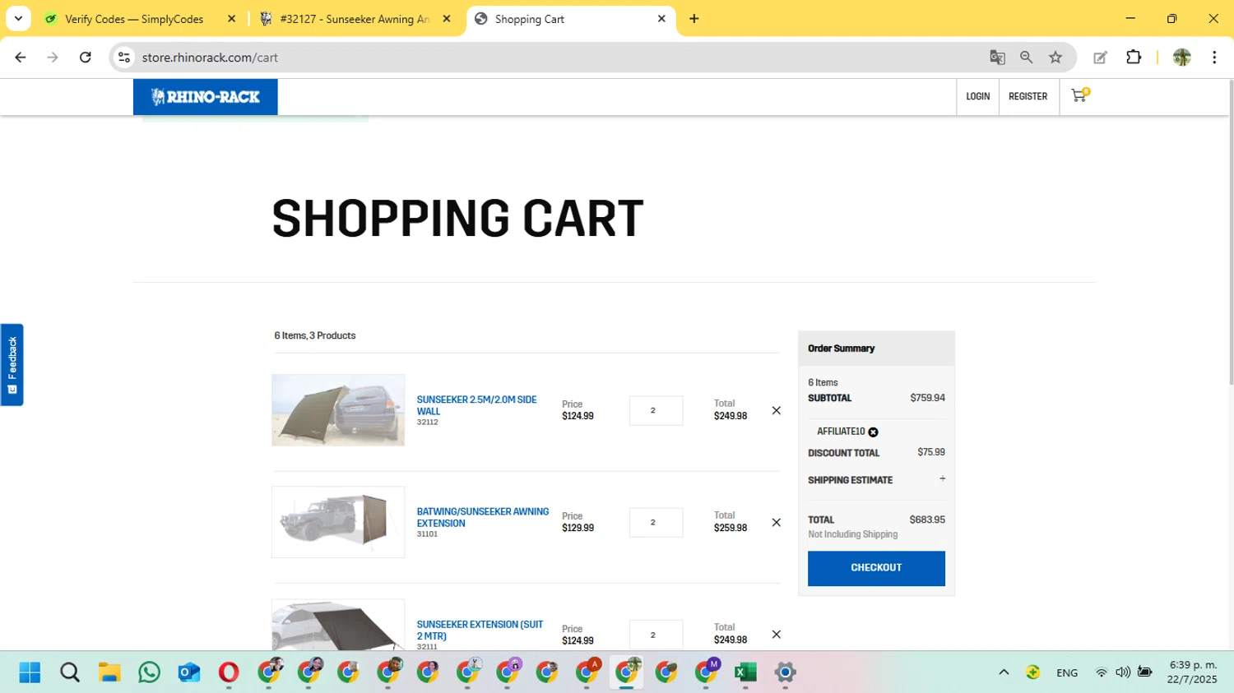Select the Shopping Cart tab
Image resolution: width=1234 pixels, height=693 pixels.
pyautogui.click(x=570, y=19)
